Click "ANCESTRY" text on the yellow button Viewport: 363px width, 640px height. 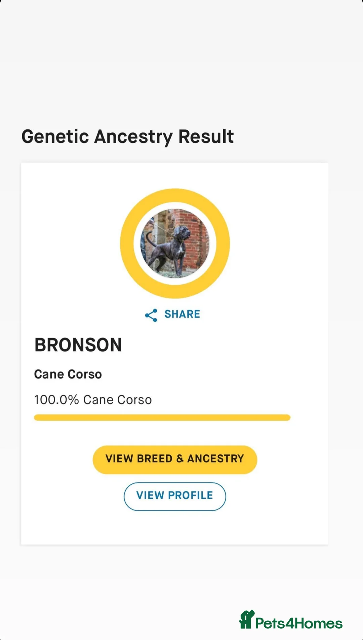pyautogui.click(x=215, y=459)
